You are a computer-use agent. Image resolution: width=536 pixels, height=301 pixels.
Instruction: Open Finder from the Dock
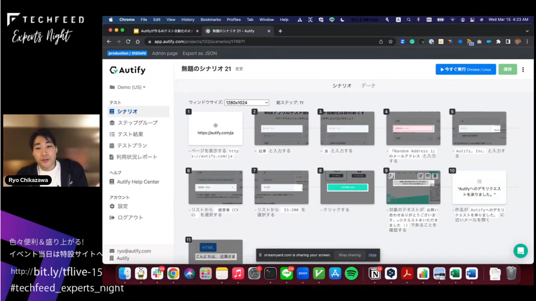pyautogui.click(x=125, y=273)
